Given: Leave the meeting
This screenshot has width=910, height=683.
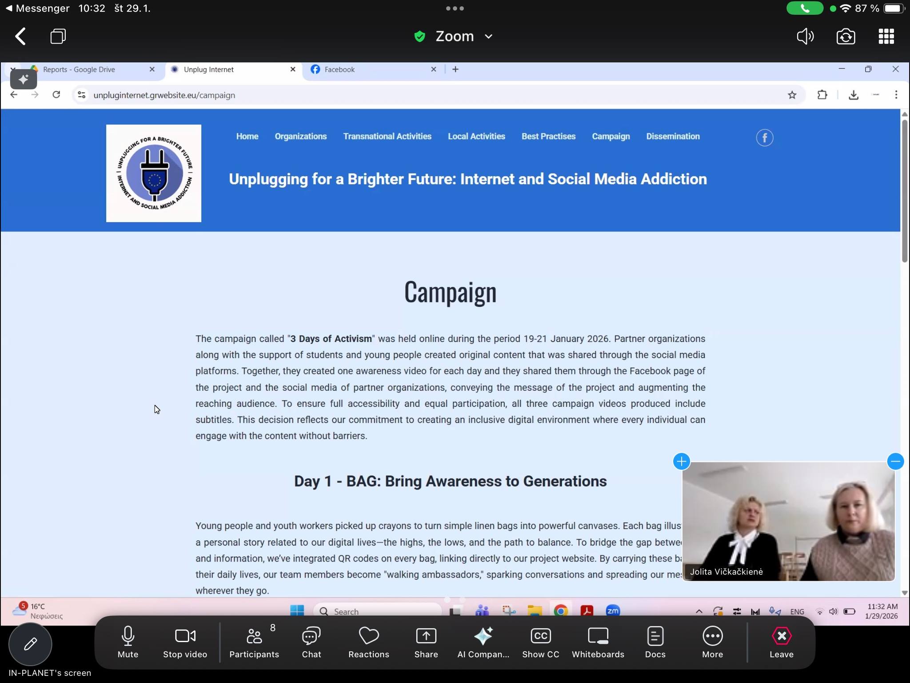Looking at the screenshot, I should click(x=781, y=642).
